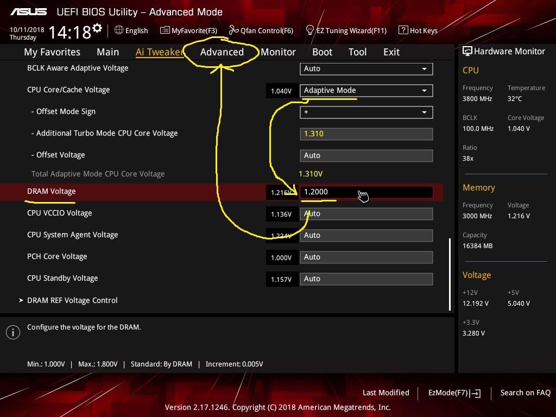Open the Boot tab
Screen dimensions: 556x417
[x=323, y=52]
